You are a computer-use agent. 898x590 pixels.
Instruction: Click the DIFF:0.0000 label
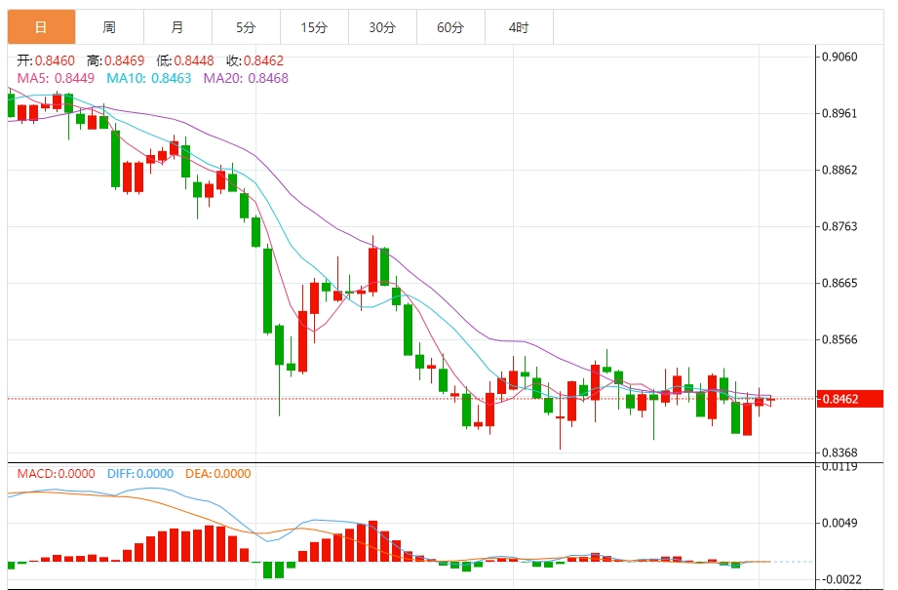coord(140,474)
